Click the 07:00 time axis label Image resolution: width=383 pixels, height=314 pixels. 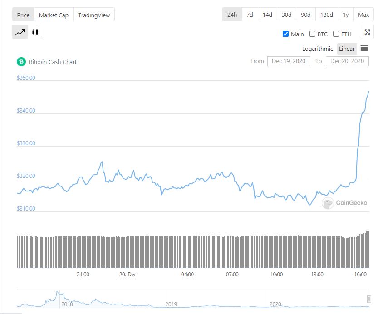[232, 274]
